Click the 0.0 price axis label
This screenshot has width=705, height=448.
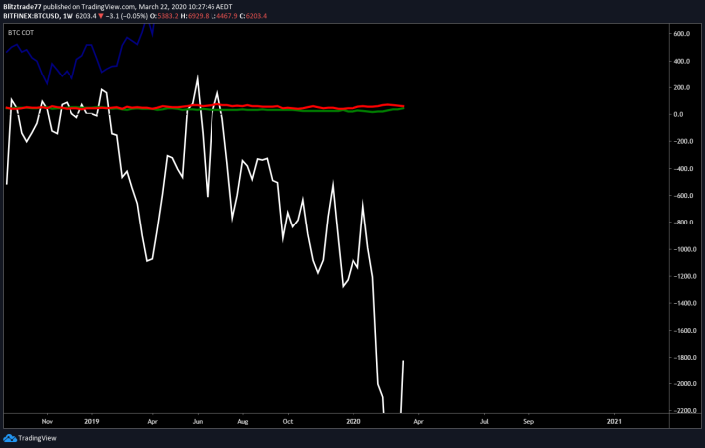point(678,114)
